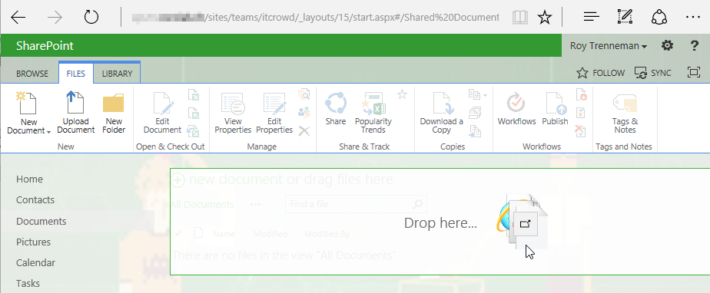
Task: Go back using the browser back arrow
Action: pos(18,17)
